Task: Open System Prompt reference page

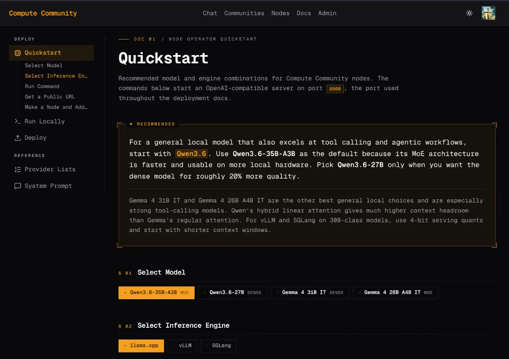Action: pos(48,186)
